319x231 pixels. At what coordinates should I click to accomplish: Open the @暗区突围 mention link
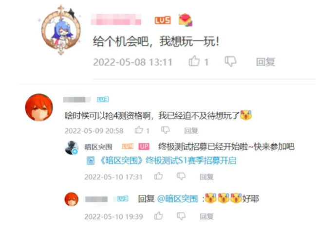pos(177,199)
